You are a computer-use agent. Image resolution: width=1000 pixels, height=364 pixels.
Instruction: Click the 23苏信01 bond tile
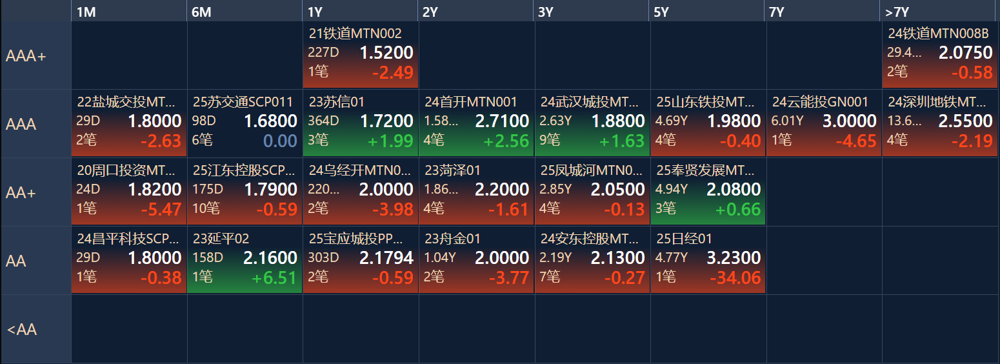[x=361, y=124]
